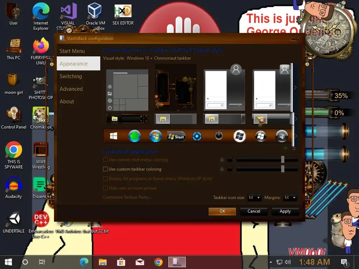Viewport: 359px width, 269px height.
Task: Open the User folder desktop icon
Action: (x=14, y=14)
